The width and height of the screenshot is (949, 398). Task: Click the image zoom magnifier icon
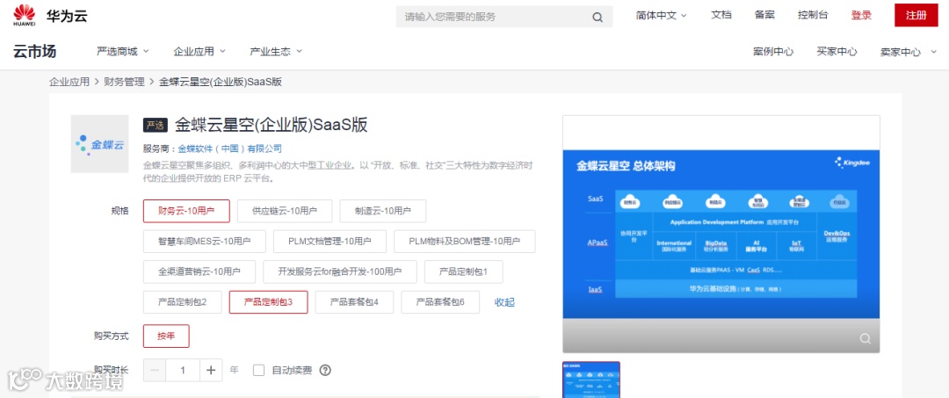pyautogui.click(x=866, y=338)
